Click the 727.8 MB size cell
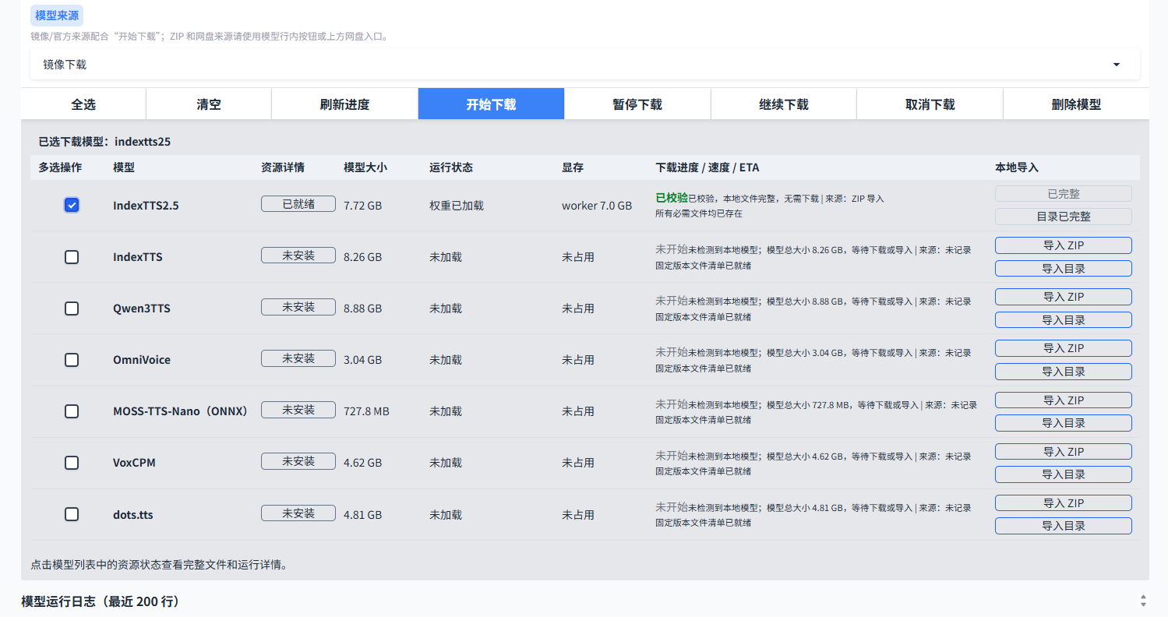1168x617 pixels. [366, 411]
